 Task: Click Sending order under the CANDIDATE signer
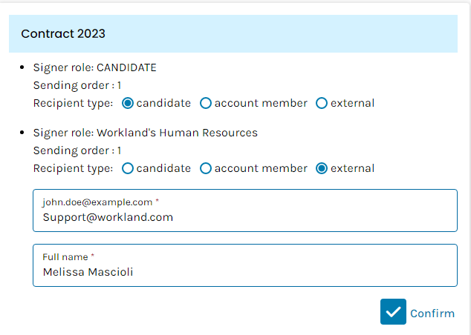click(77, 85)
